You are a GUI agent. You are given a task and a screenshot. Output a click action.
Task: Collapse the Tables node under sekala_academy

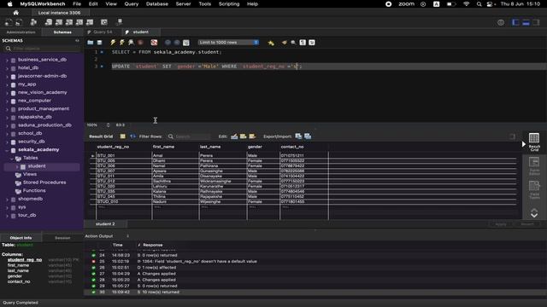(x=12, y=158)
